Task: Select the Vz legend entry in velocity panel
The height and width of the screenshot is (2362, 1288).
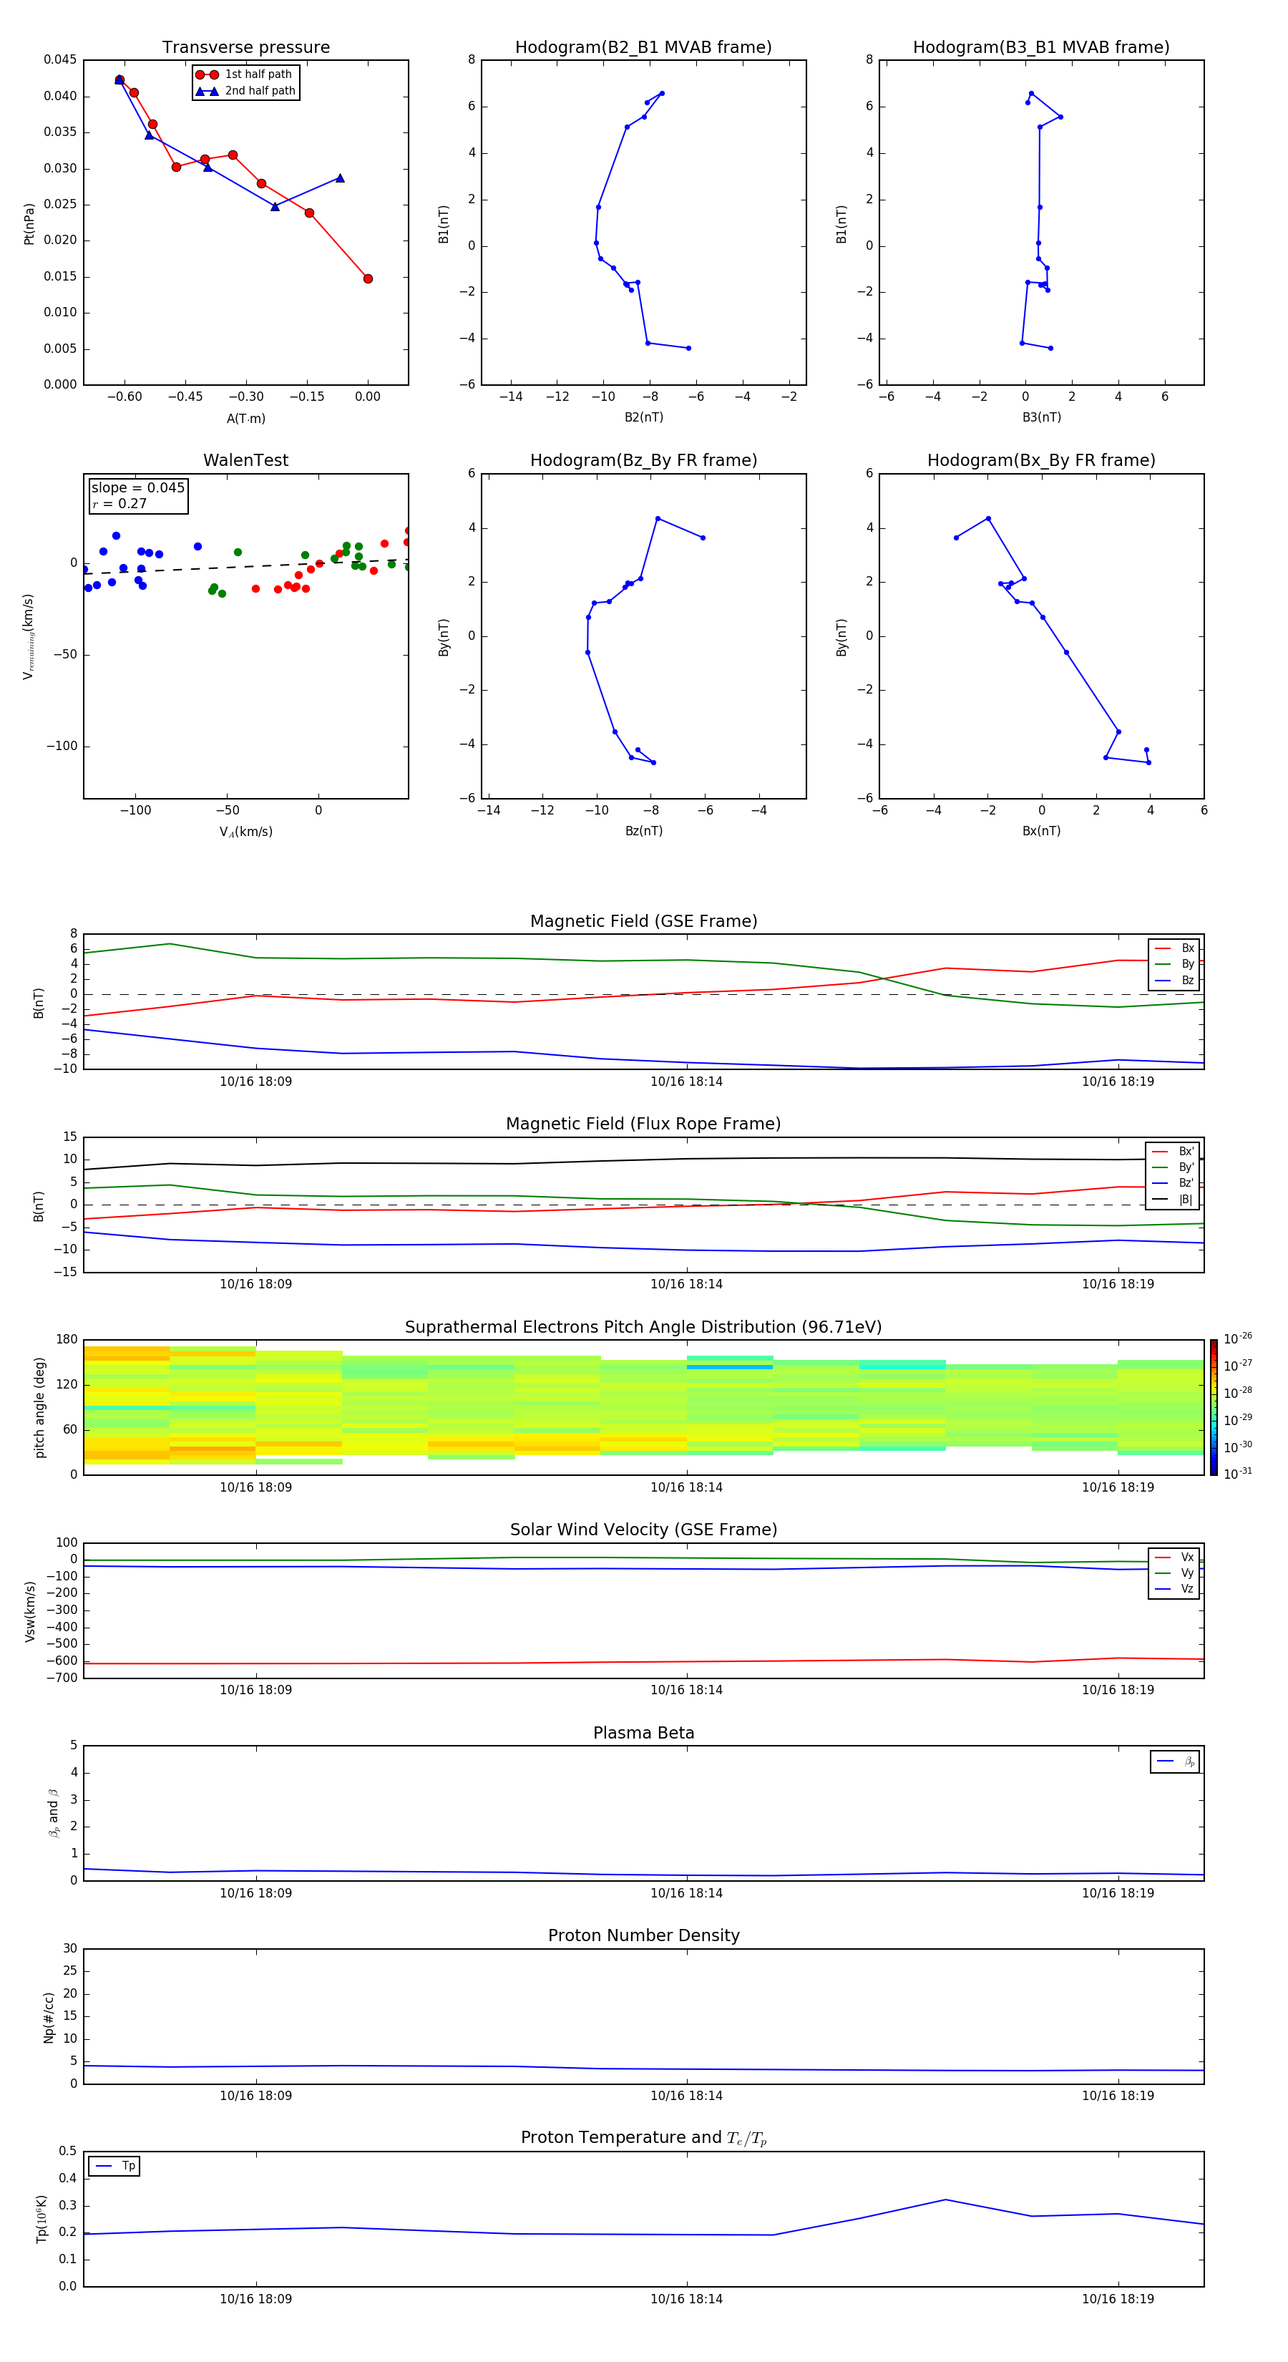Action: click(1174, 1589)
